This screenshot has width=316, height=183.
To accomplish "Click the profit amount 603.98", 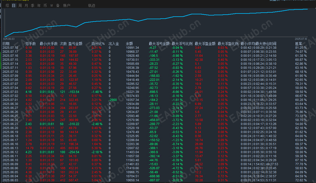I will pos(73,148).
